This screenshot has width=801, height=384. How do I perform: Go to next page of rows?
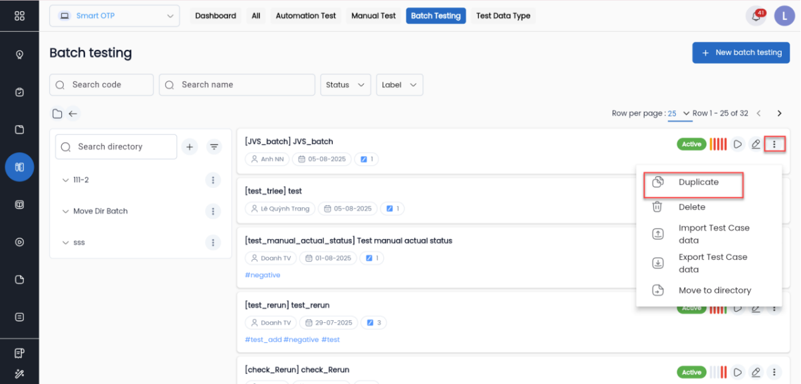780,114
